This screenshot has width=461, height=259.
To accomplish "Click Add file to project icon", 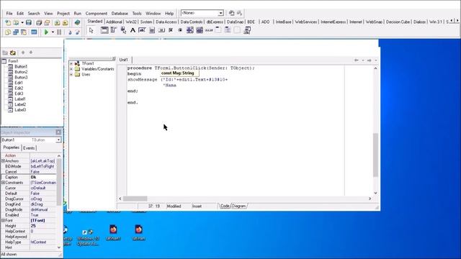I will pyautogui.click(x=58, y=22).
